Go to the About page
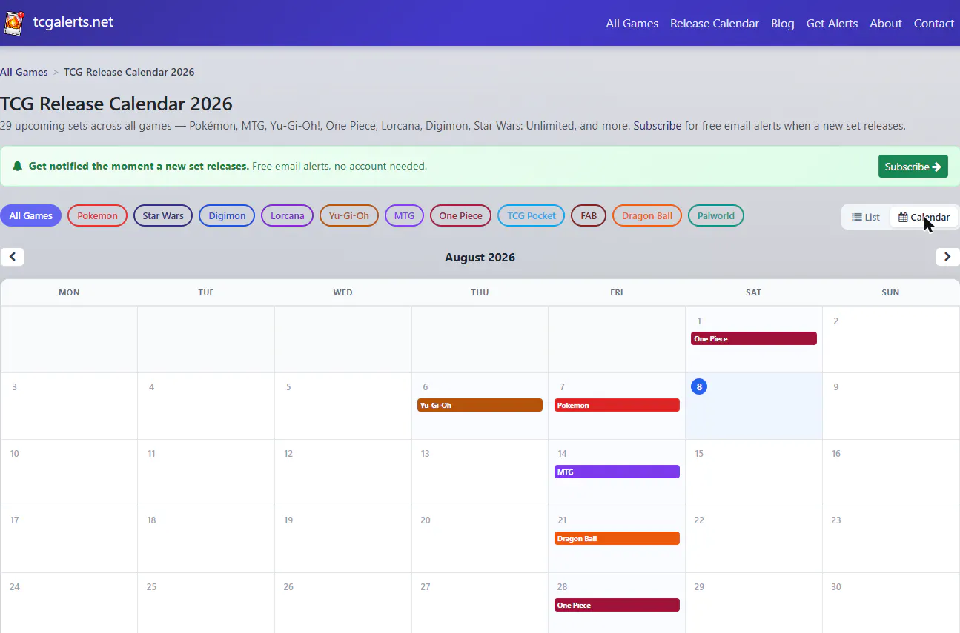 point(885,23)
